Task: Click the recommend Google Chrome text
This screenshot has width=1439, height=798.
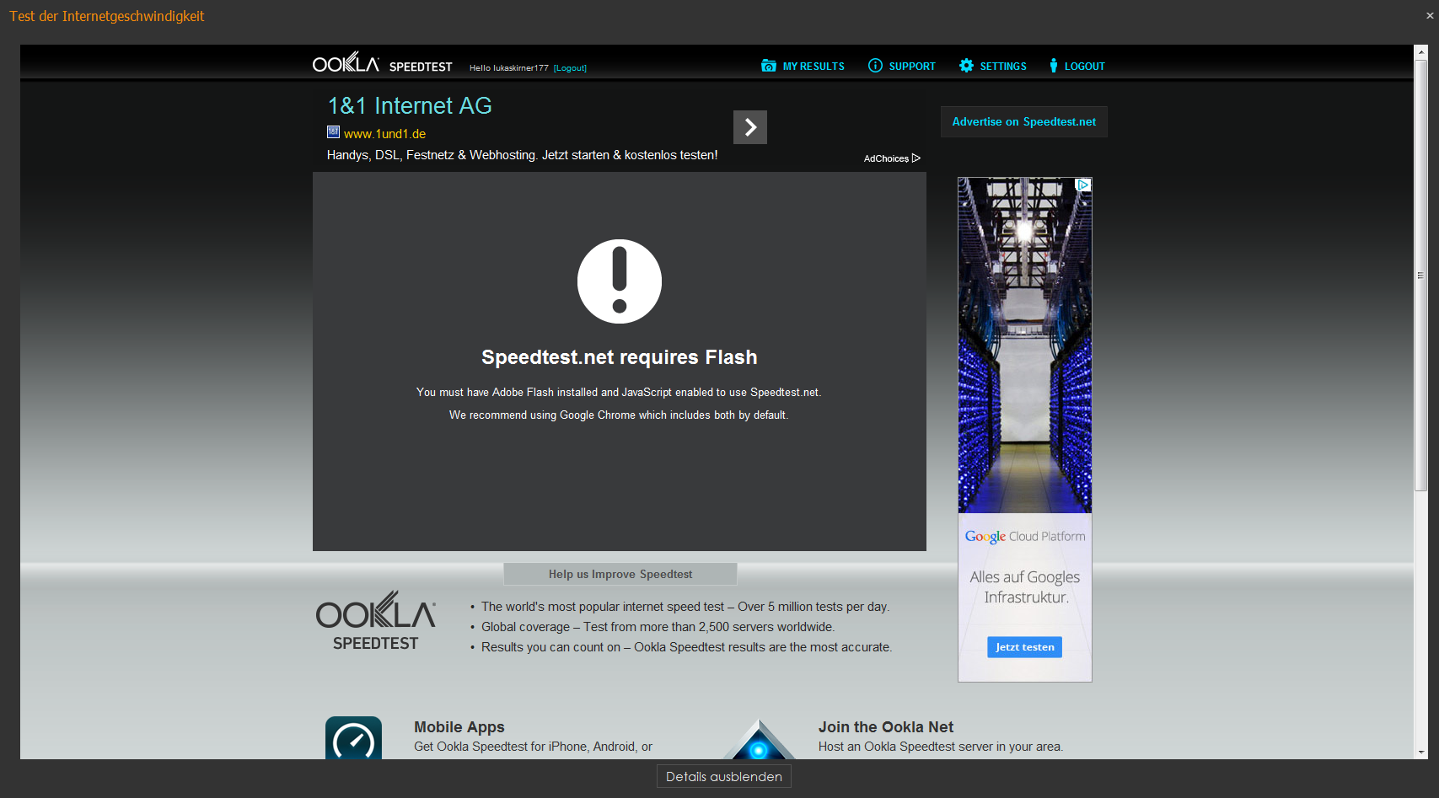Action: tap(619, 415)
